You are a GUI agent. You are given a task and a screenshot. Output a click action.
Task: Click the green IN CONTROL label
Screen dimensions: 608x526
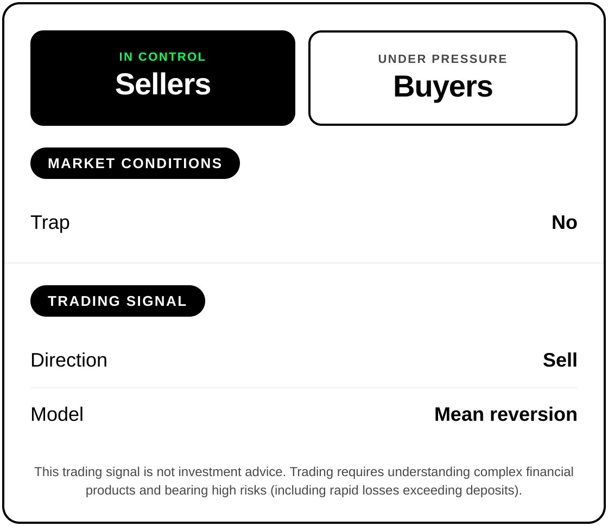point(162,57)
